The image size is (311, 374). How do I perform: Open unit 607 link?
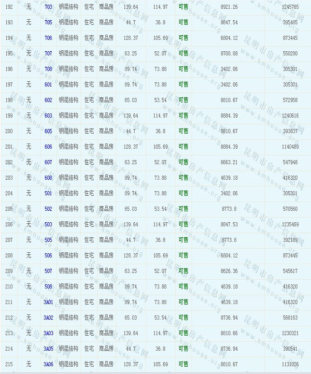pyautogui.click(x=48, y=162)
